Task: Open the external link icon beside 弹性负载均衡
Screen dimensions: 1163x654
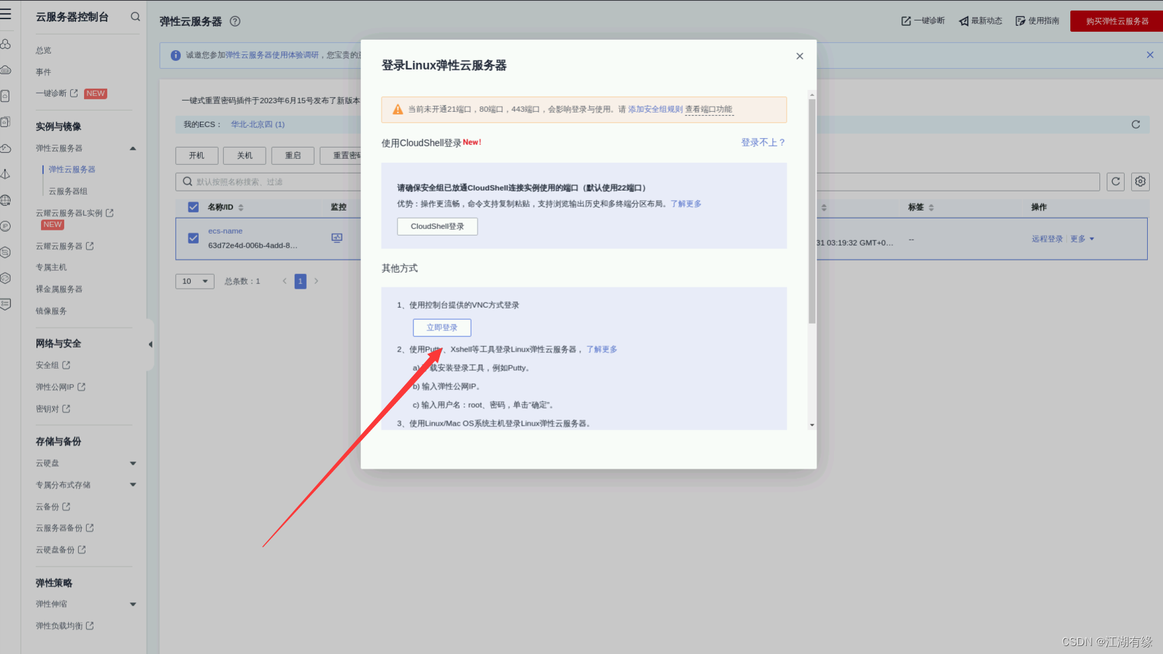Action: click(x=90, y=626)
